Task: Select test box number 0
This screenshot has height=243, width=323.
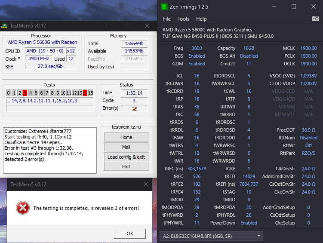Action: pos(9,93)
